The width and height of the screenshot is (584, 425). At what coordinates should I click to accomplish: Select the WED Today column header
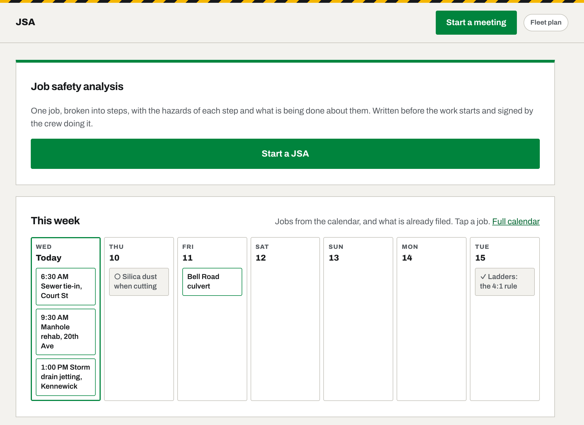tap(49, 253)
